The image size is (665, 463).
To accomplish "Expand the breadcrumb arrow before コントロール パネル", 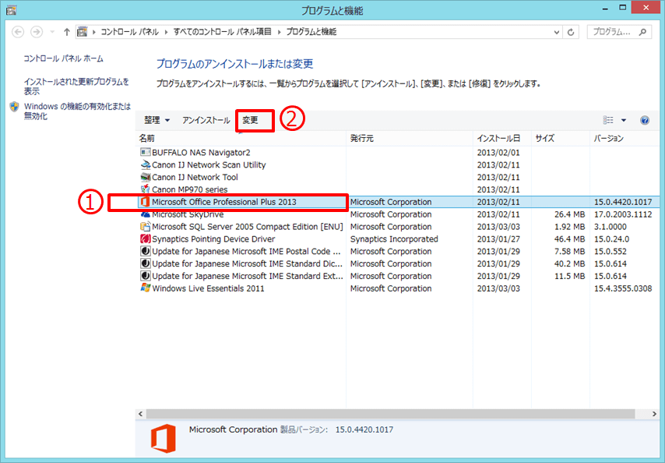I will coord(93,32).
